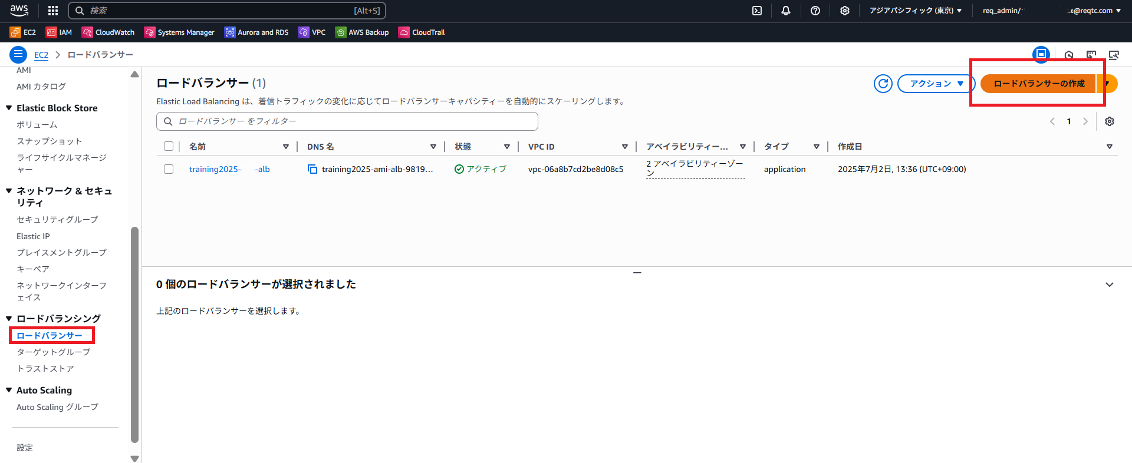Open the notifications bell
The height and width of the screenshot is (463, 1132).
point(786,11)
